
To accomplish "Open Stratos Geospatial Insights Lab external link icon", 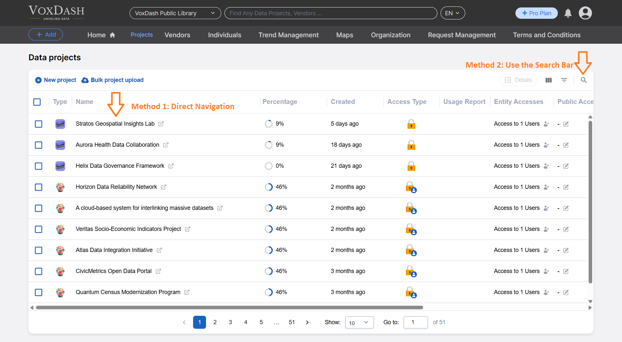I will tap(161, 124).
